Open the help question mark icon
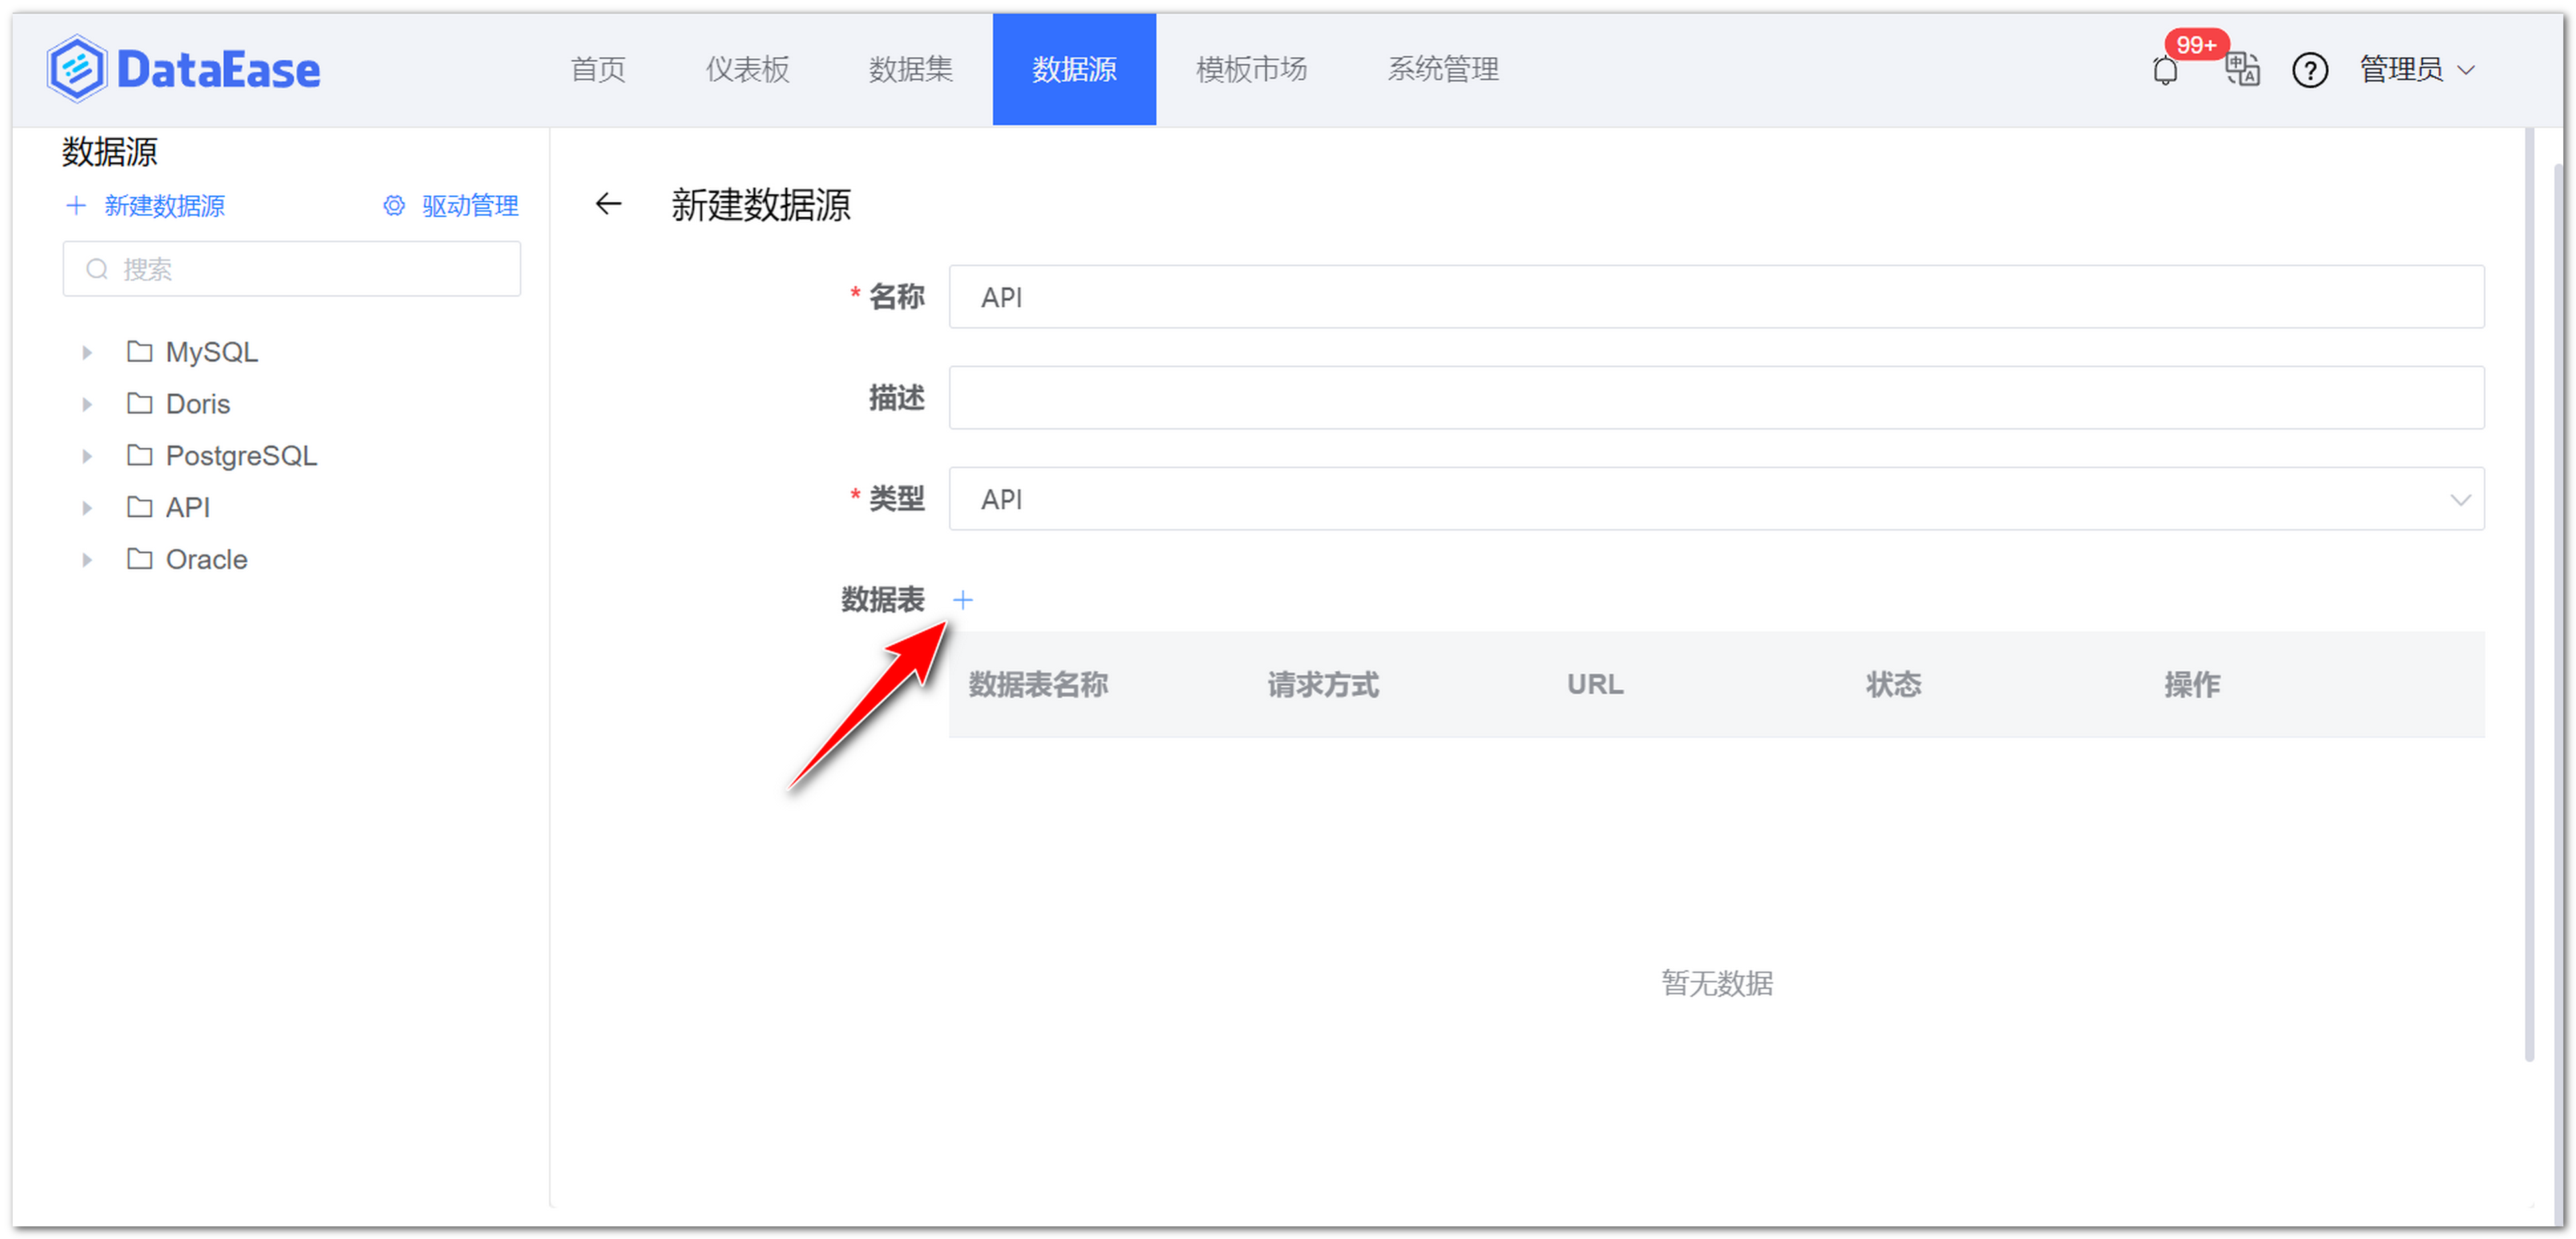Viewport: 2576px width, 1239px height. [x=2310, y=70]
